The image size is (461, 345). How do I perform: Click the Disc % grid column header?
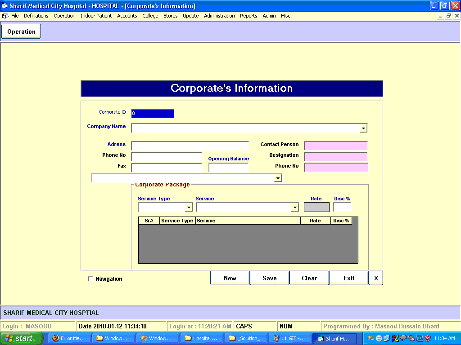[x=341, y=221]
